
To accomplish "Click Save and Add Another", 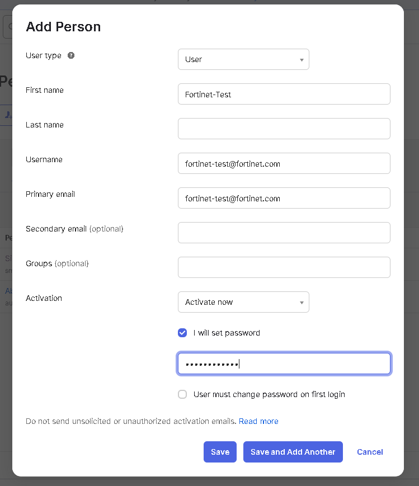I will click(x=293, y=452).
